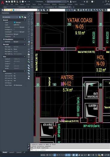Select the Aligned Dimension tool
110x157 pixels.
(32, 16)
